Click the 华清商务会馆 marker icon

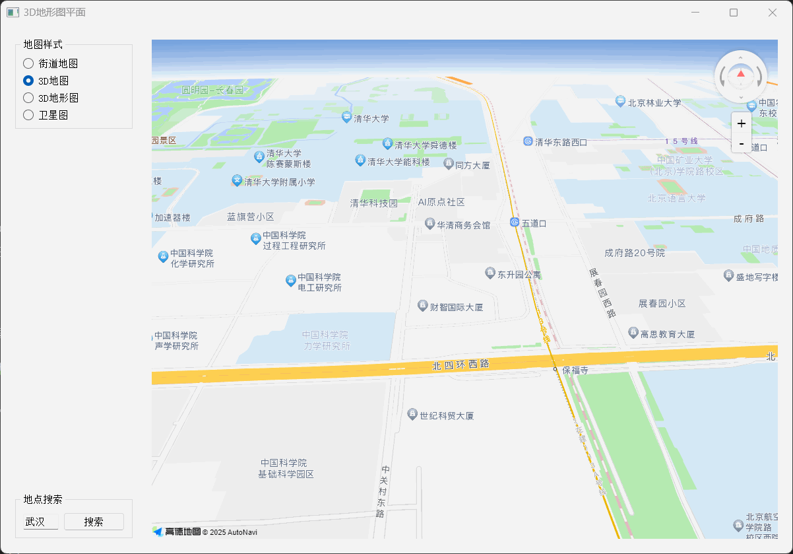coord(431,225)
